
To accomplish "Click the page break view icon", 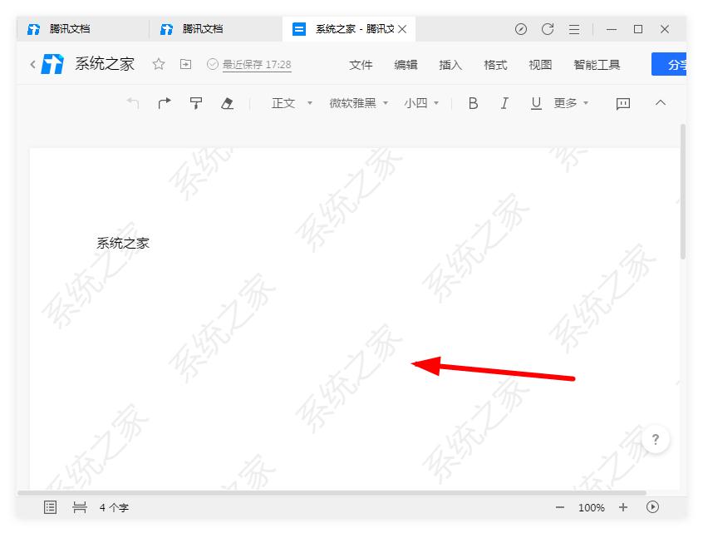I will 79,507.
